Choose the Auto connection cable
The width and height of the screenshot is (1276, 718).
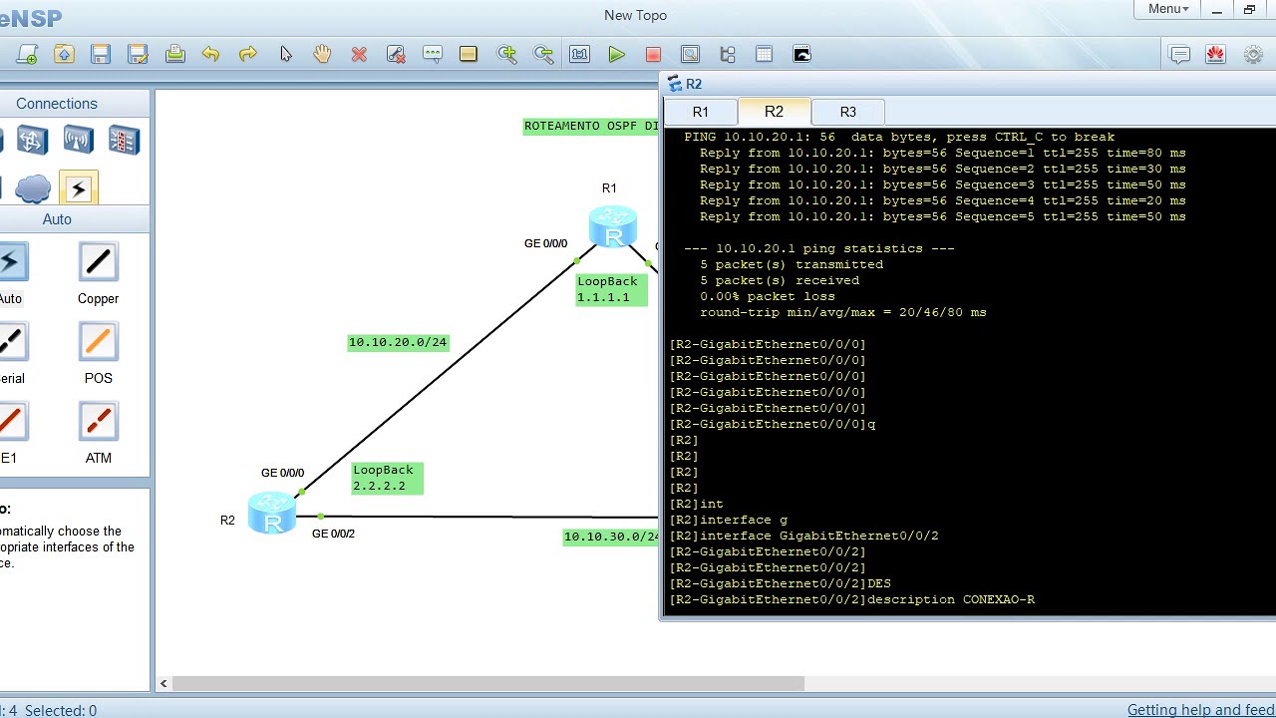[10, 263]
